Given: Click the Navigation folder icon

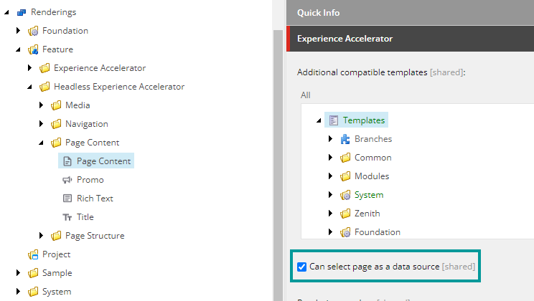Looking at the screenshot, I should (56, 124).
